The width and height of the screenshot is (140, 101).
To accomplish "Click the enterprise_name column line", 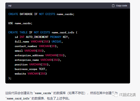I will pos(38,60).
